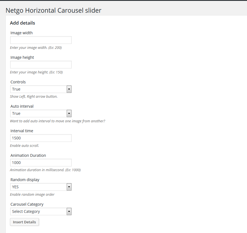
Task: Click the Image width label
Action: (22, 33)
